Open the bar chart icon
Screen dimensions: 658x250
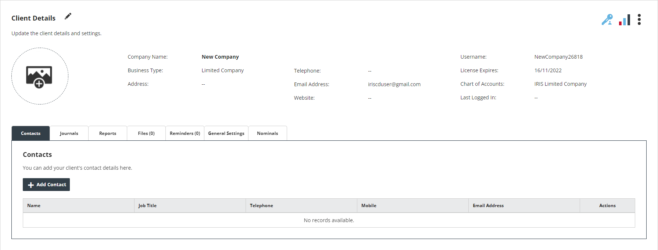(x=625, y=20)
